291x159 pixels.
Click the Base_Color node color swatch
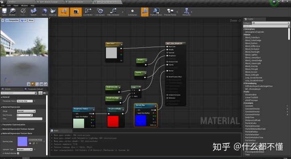click(112, 53)
